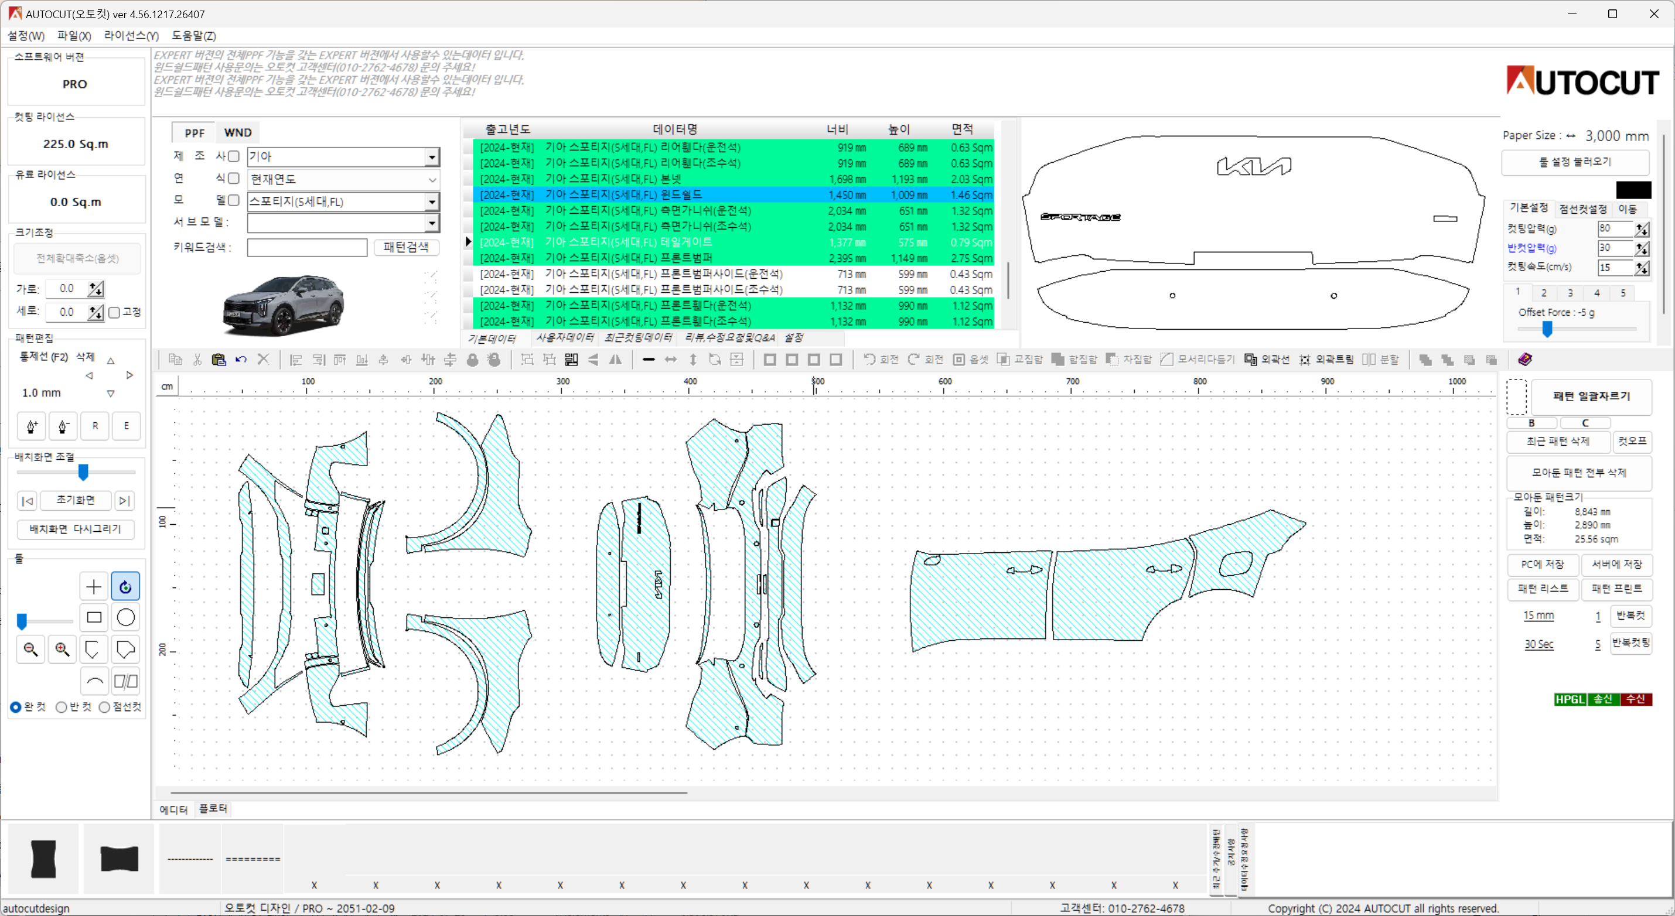Open the 설정(W) menu
This screenshot has height=916, width=1675.
pos(26,36)
